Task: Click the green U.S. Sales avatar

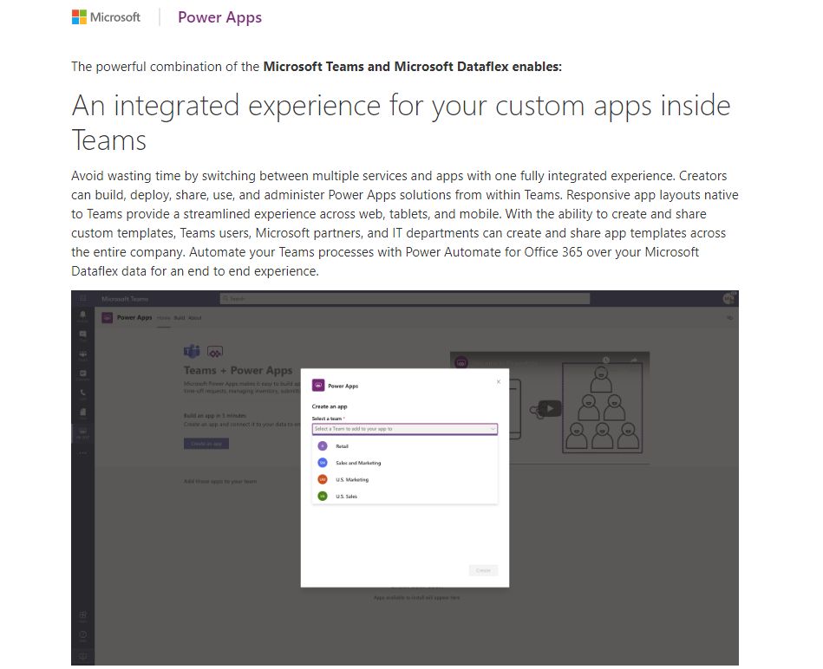Action: 323,496
